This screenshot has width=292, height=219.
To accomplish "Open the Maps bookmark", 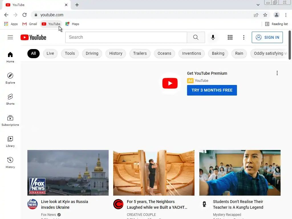I will coord(72,24).
